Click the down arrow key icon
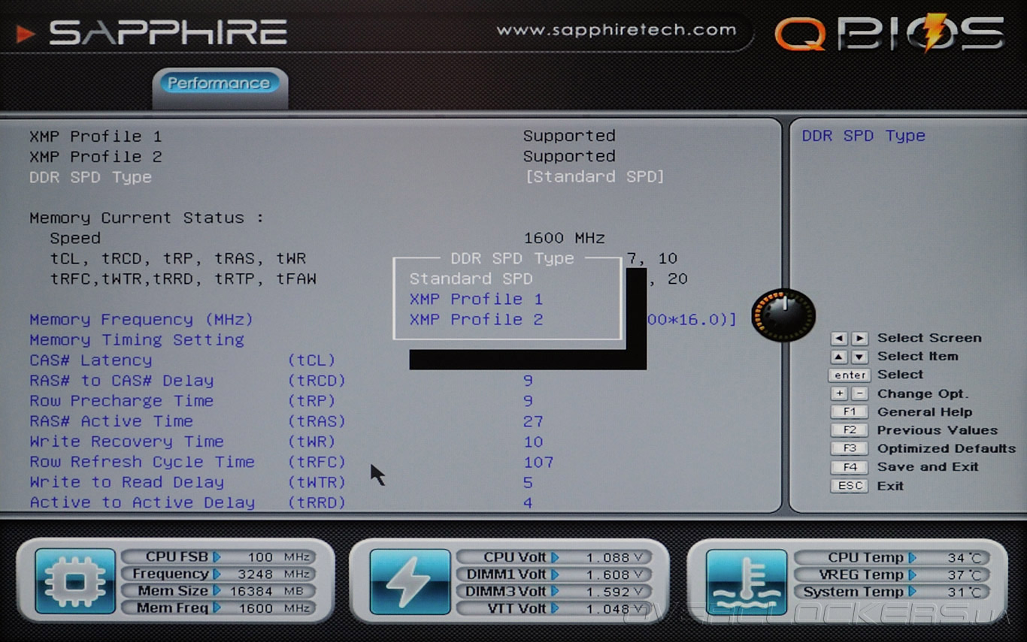1027x642 pixels. [859, 357]
